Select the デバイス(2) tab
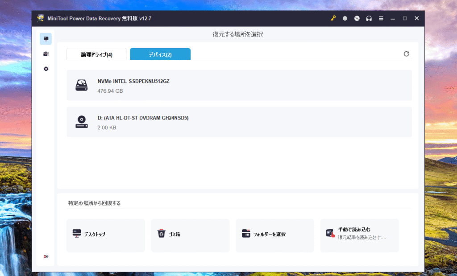The width and height of the screenshot is (457, 276). (160, 54)
